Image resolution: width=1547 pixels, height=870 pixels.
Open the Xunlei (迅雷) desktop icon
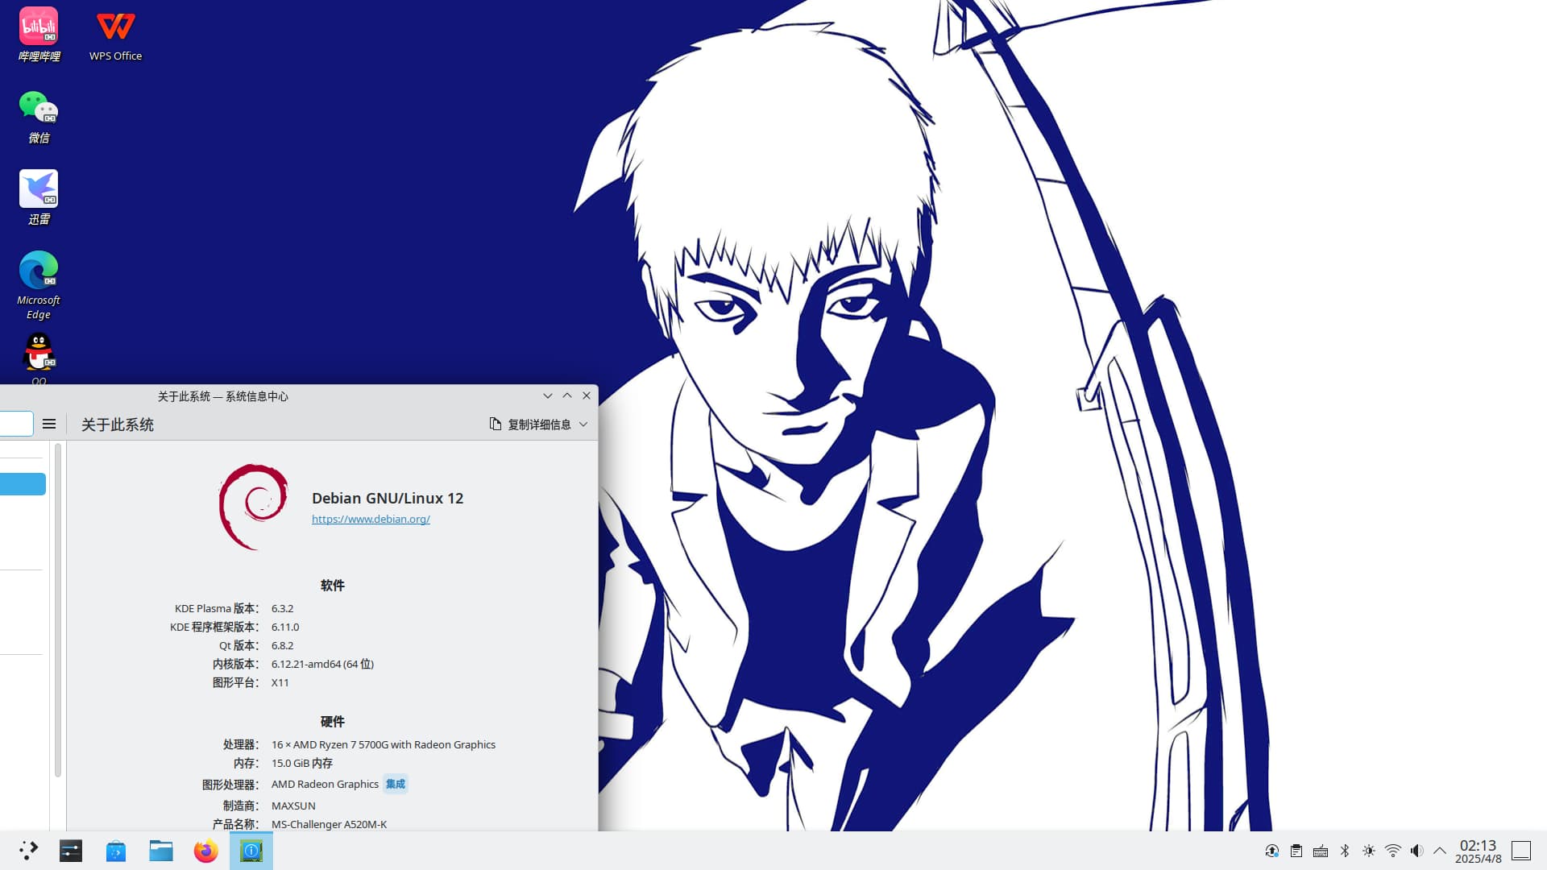coord(39,198)
